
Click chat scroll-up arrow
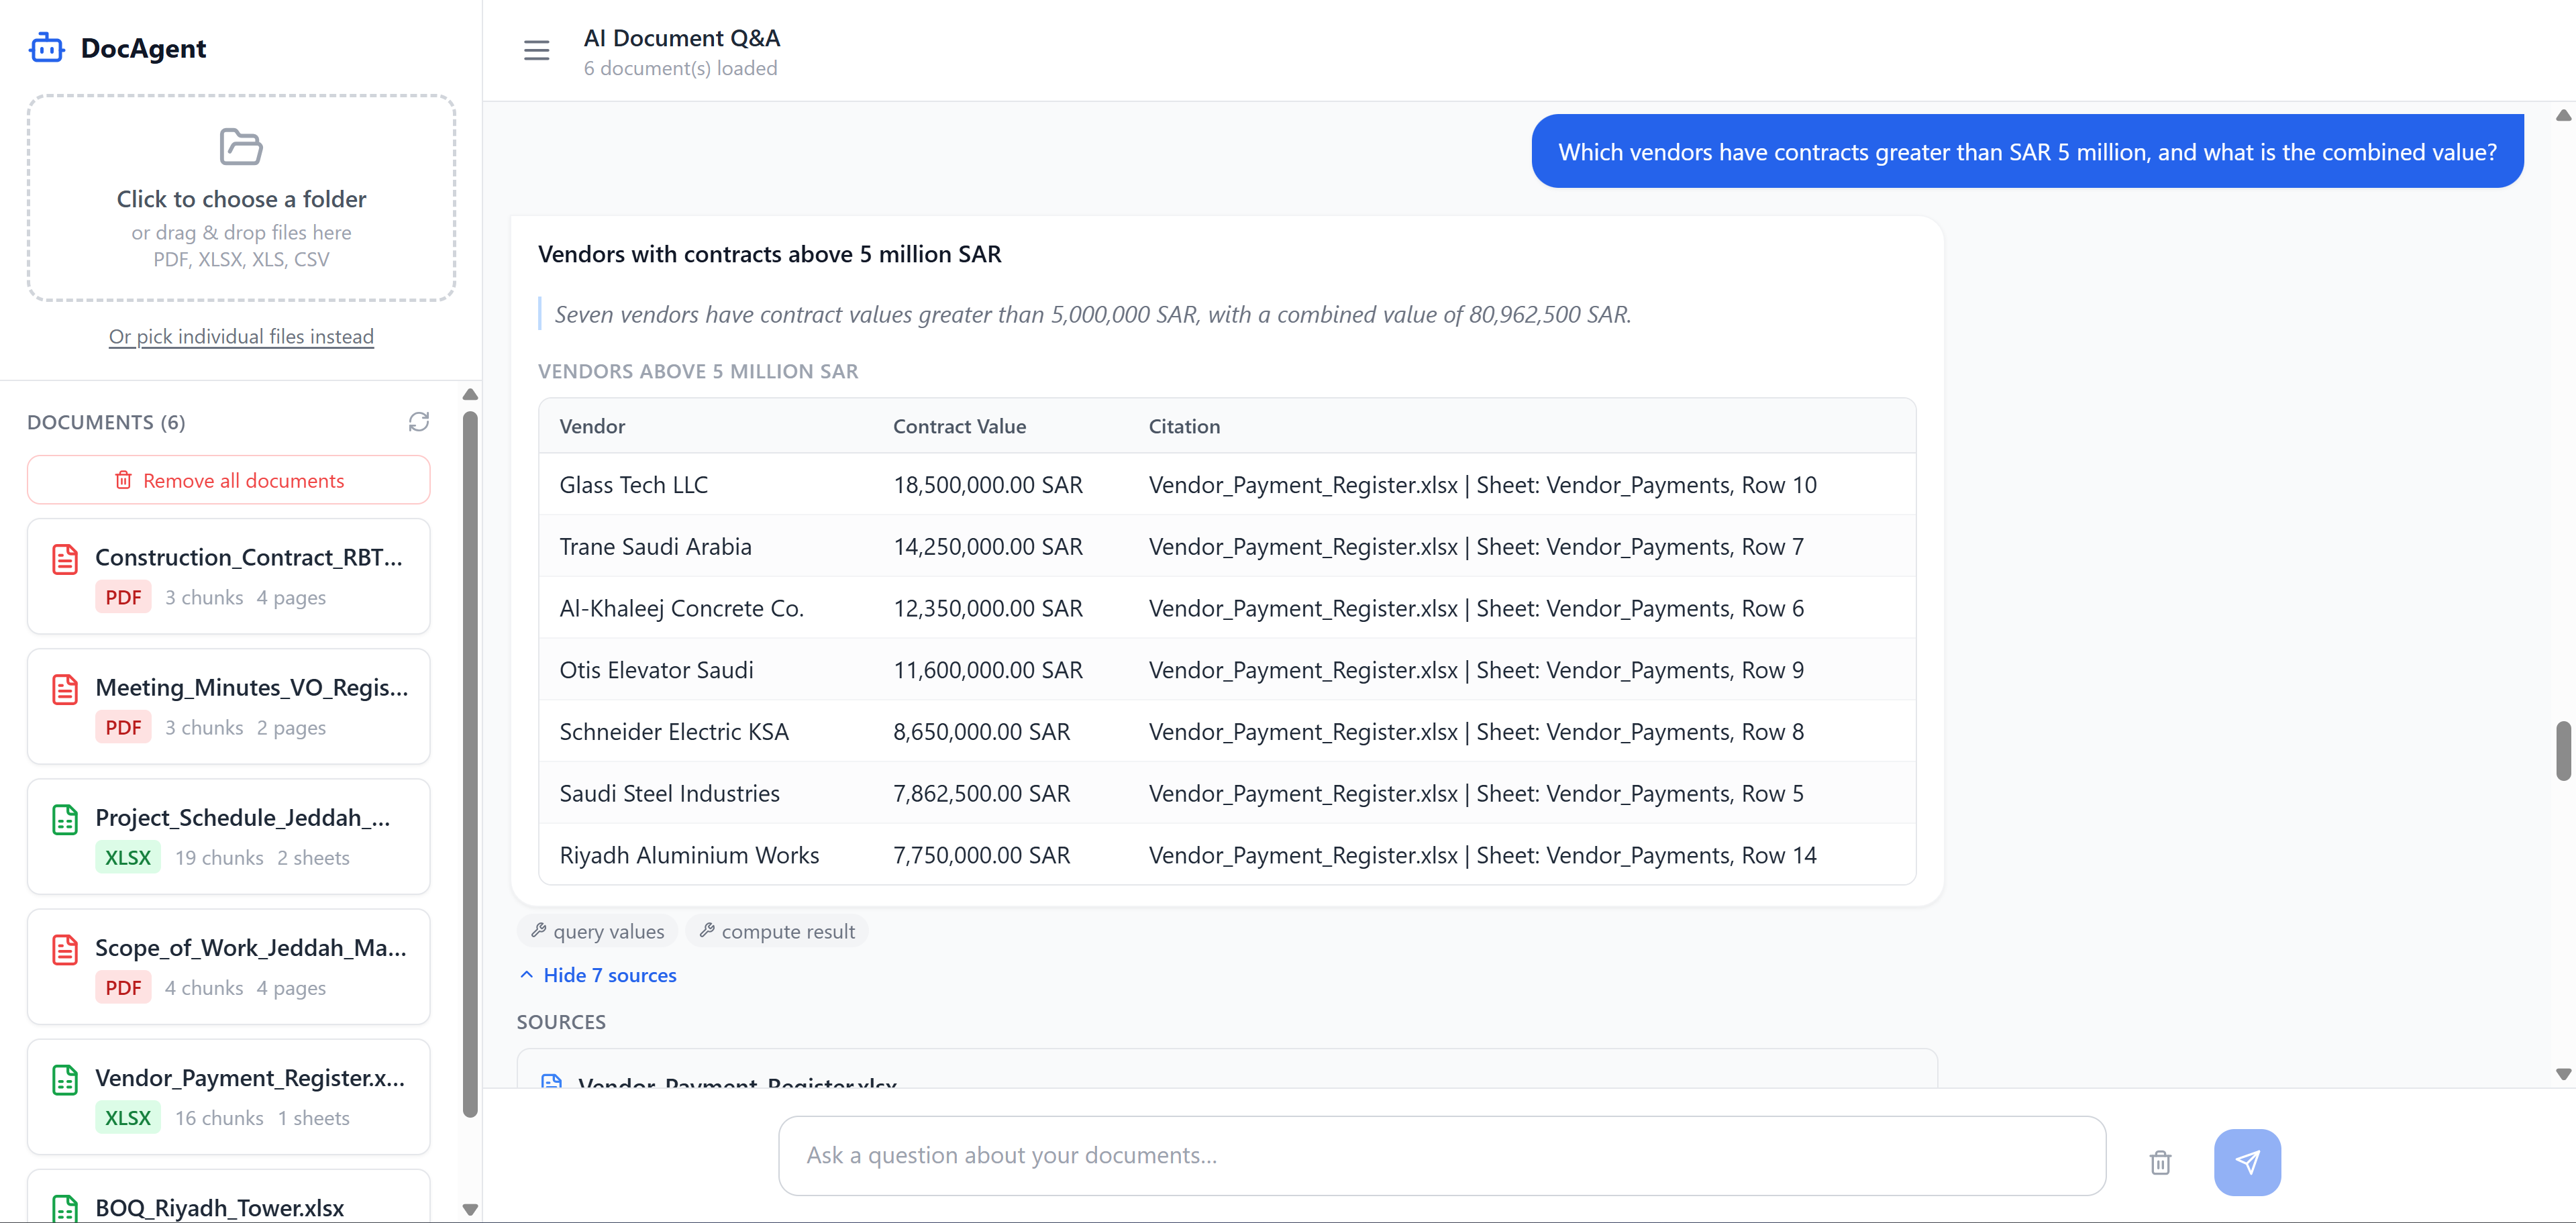(x=2563, y=115)
